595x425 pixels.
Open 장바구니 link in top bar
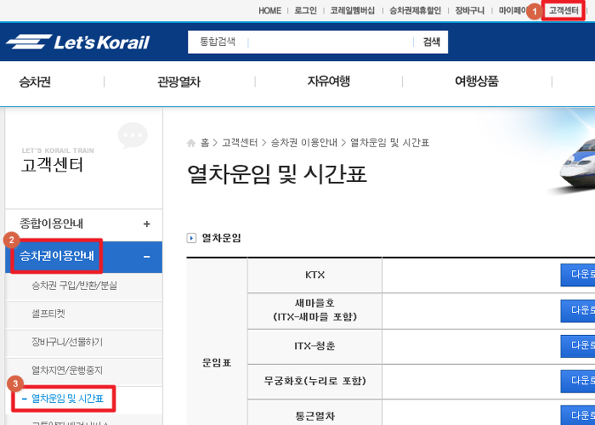point(470,10)
